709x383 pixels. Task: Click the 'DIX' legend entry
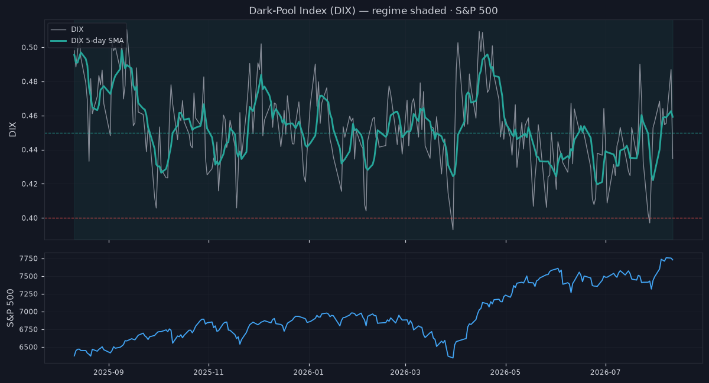coord(77,29)
